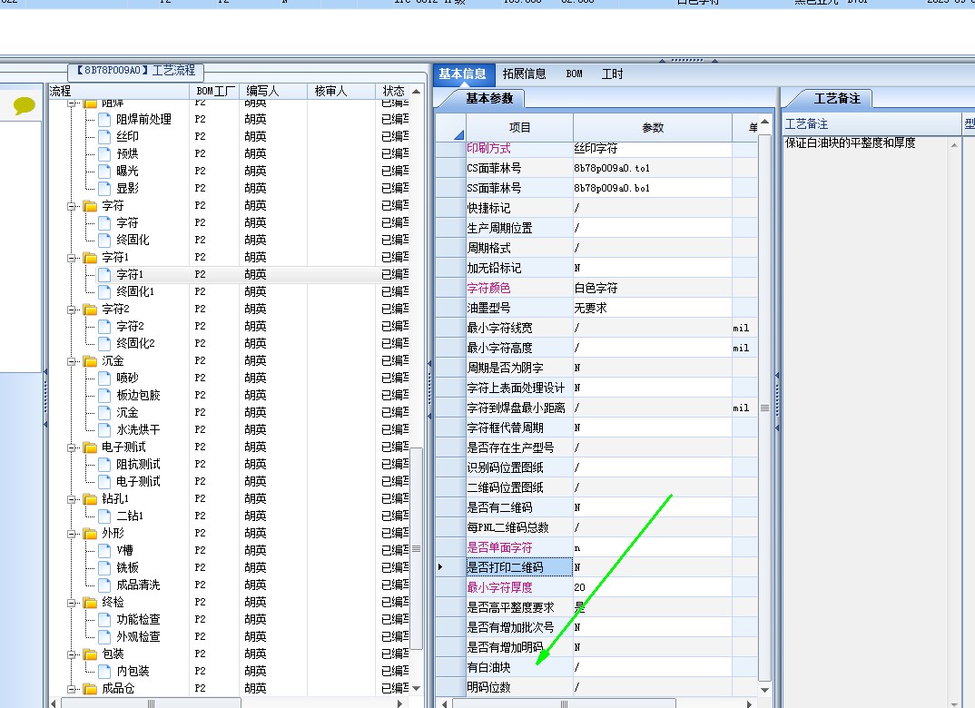Click the 参数 column header
The image size is (975, 708).
pos(653,127)
